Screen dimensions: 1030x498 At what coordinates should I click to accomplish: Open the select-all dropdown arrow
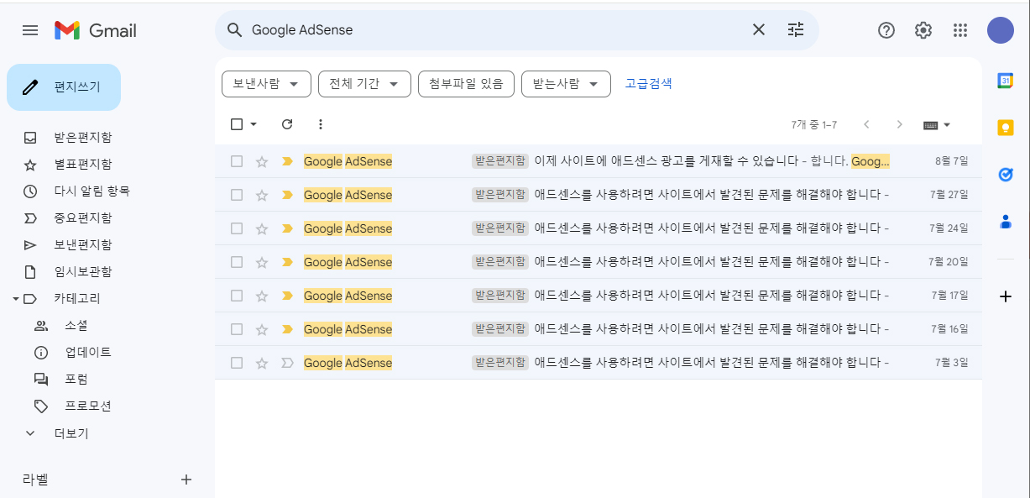click(x=254, y=124)
